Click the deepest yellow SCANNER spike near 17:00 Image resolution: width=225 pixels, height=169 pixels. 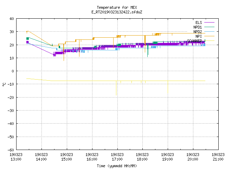click(x=116, y=88)
